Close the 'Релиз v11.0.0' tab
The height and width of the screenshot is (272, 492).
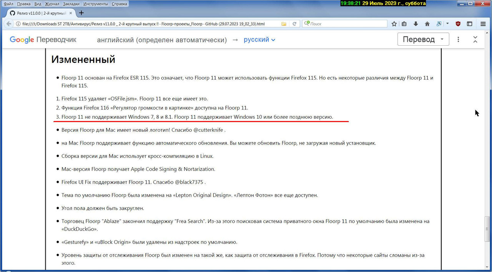(x=71, y=13)
